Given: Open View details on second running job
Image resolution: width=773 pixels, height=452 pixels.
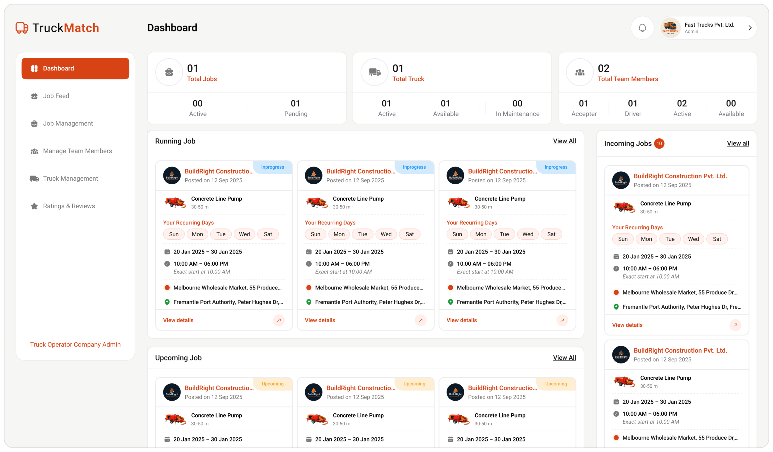Looking at the screenshot, I should coord(320,320).
